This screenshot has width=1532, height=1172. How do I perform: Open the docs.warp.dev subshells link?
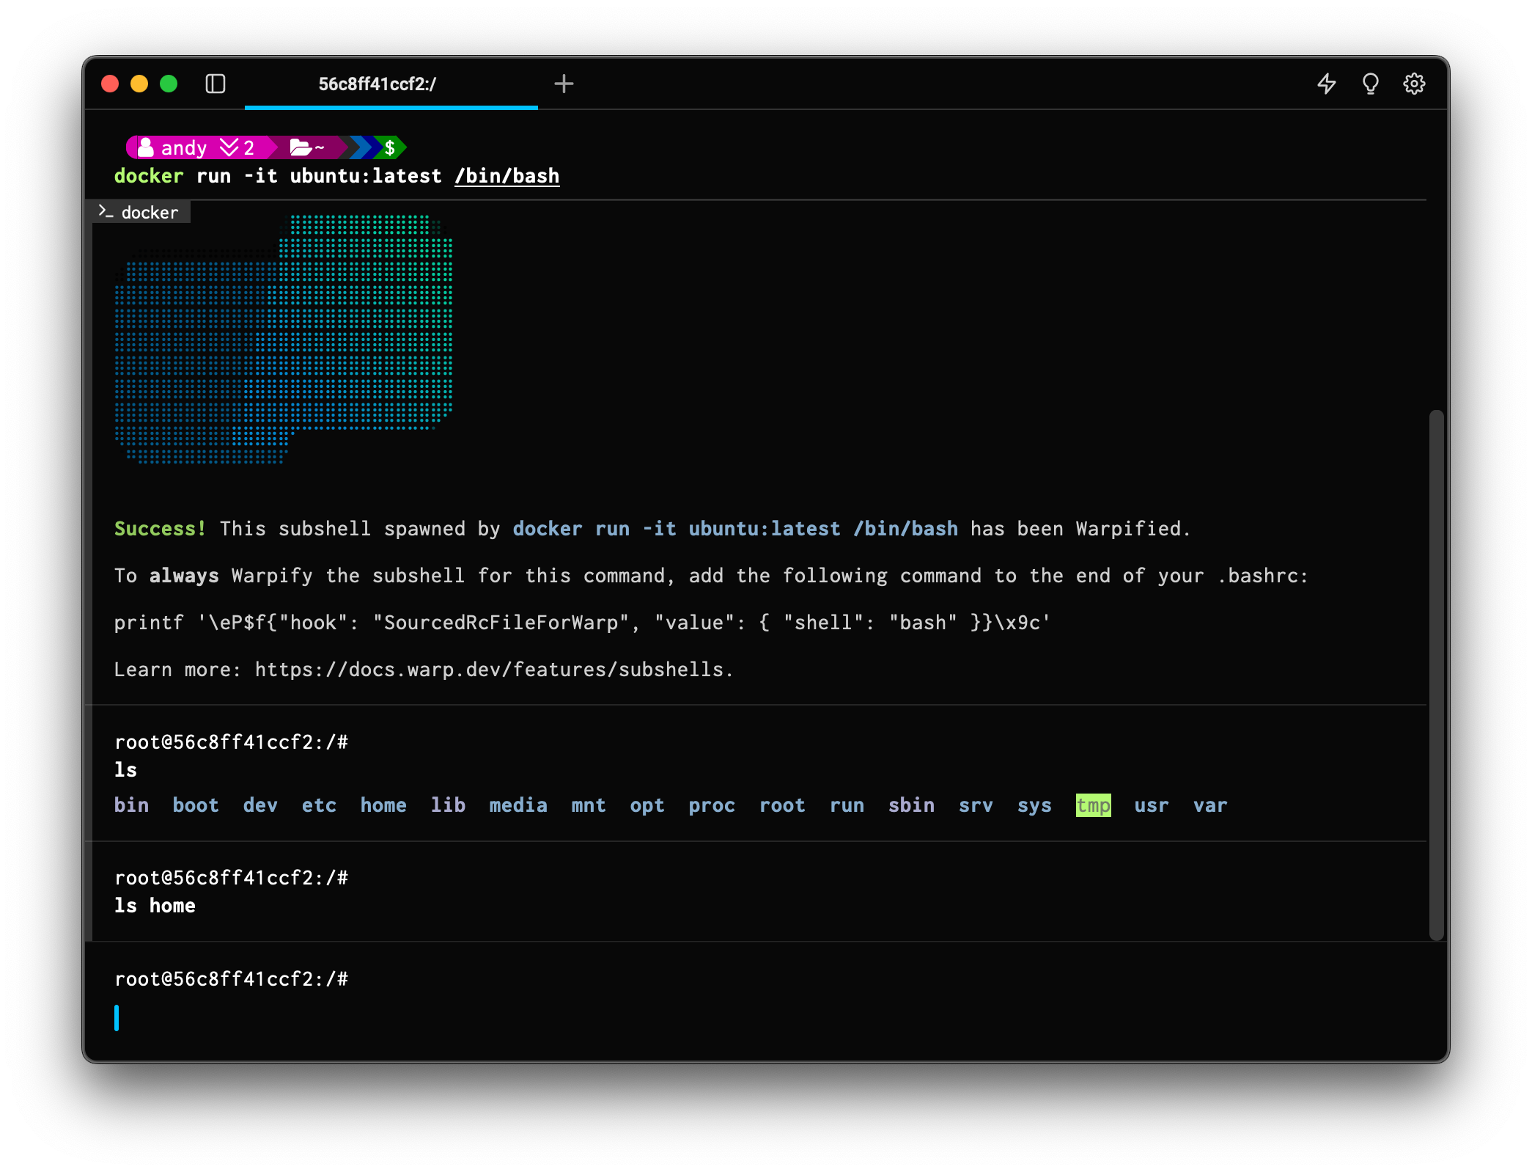489,670
